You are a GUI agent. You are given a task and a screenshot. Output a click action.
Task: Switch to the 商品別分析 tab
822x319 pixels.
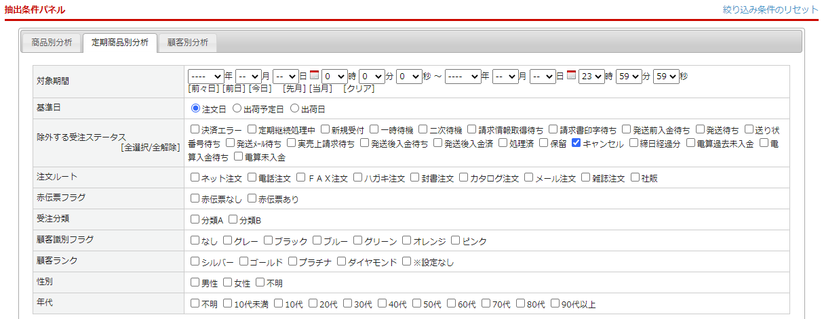tap(52, 43)
